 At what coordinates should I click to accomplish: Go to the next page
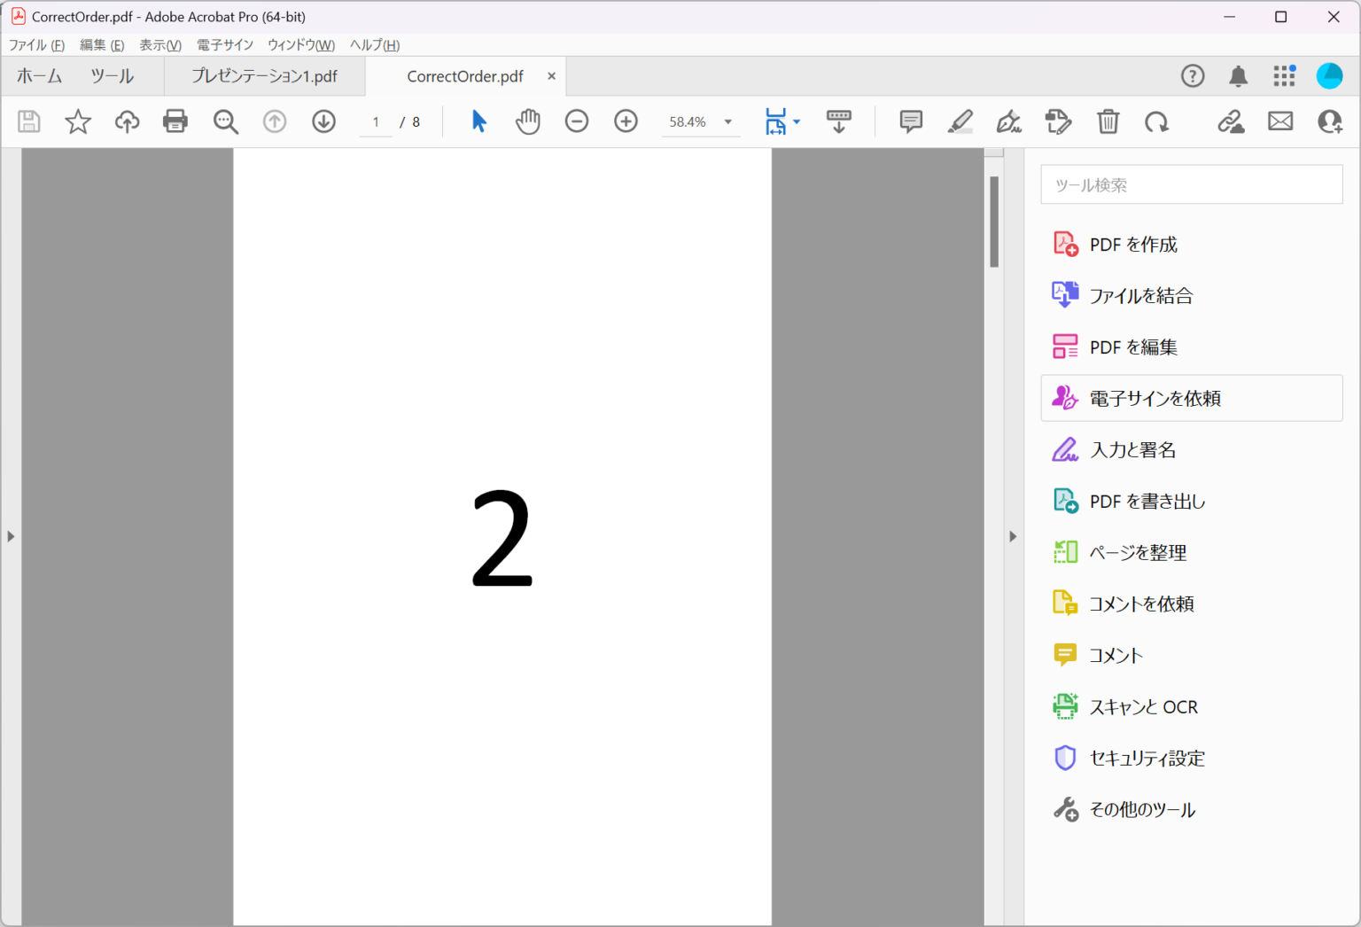tap(323, 121)
